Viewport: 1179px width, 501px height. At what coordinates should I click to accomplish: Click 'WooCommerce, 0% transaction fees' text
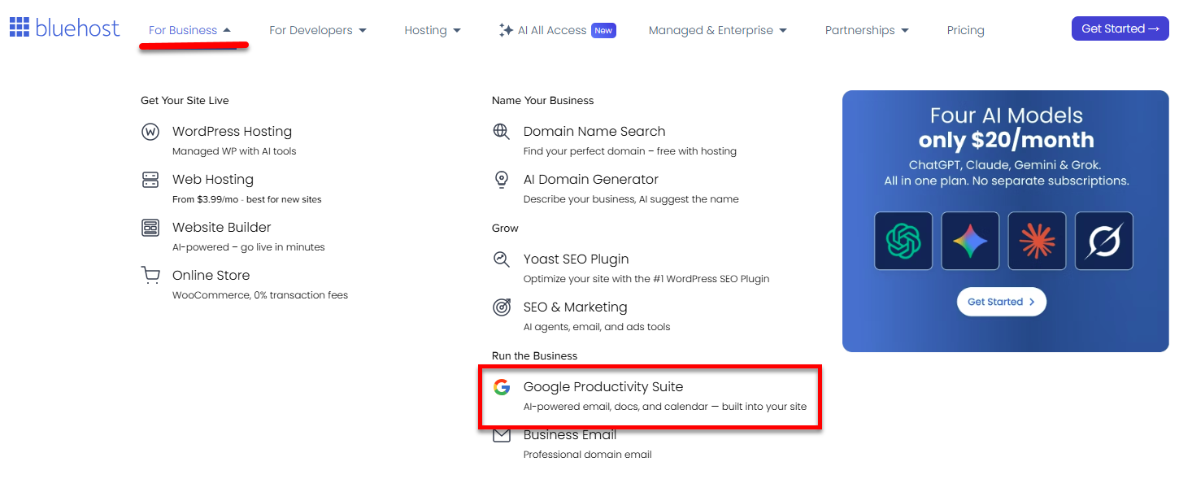[x=260, y=295]
